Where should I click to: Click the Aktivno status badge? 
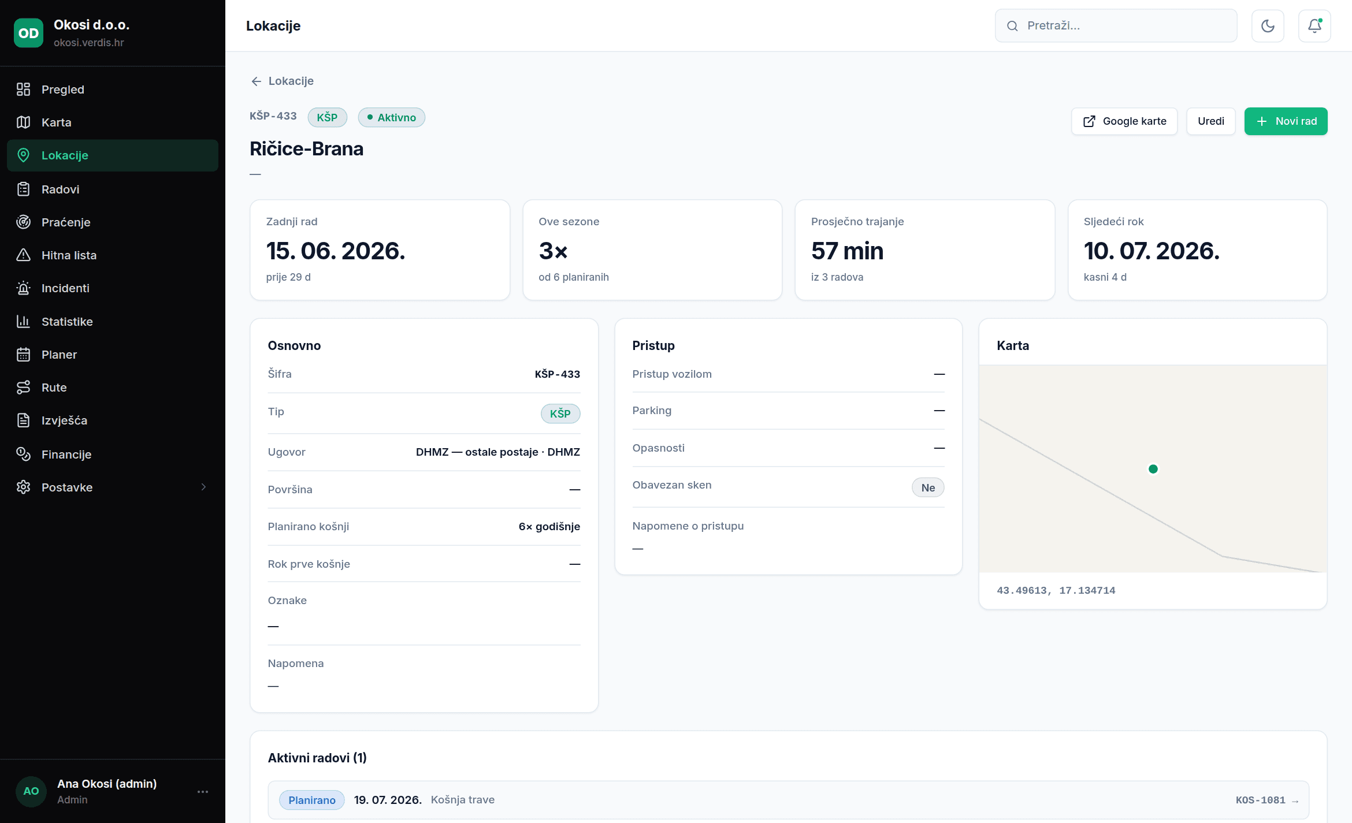[392, 117]
